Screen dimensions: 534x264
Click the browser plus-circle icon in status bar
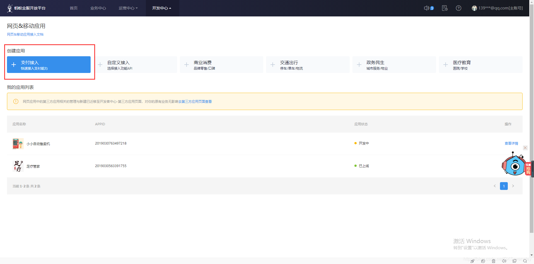tap(483, 261)
